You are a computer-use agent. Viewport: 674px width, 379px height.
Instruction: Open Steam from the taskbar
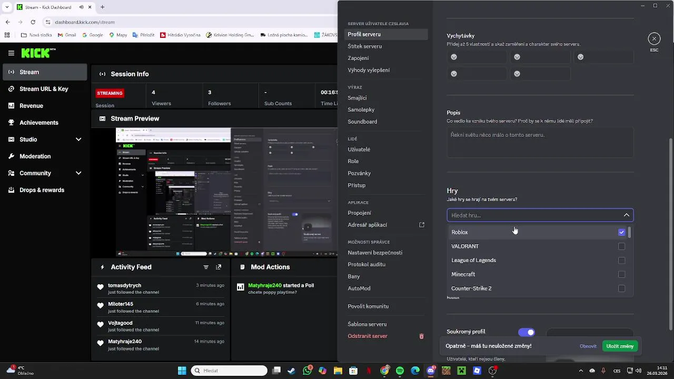point(292,371)
